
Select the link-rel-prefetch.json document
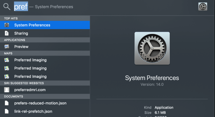[x=45, y=111]
